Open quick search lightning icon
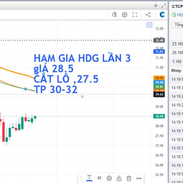 [x=115, y=15]
